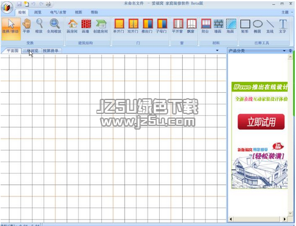The image size is (296, 226).
Task: Select the 阳台 balcony tool
Action: tap(206, 26)
